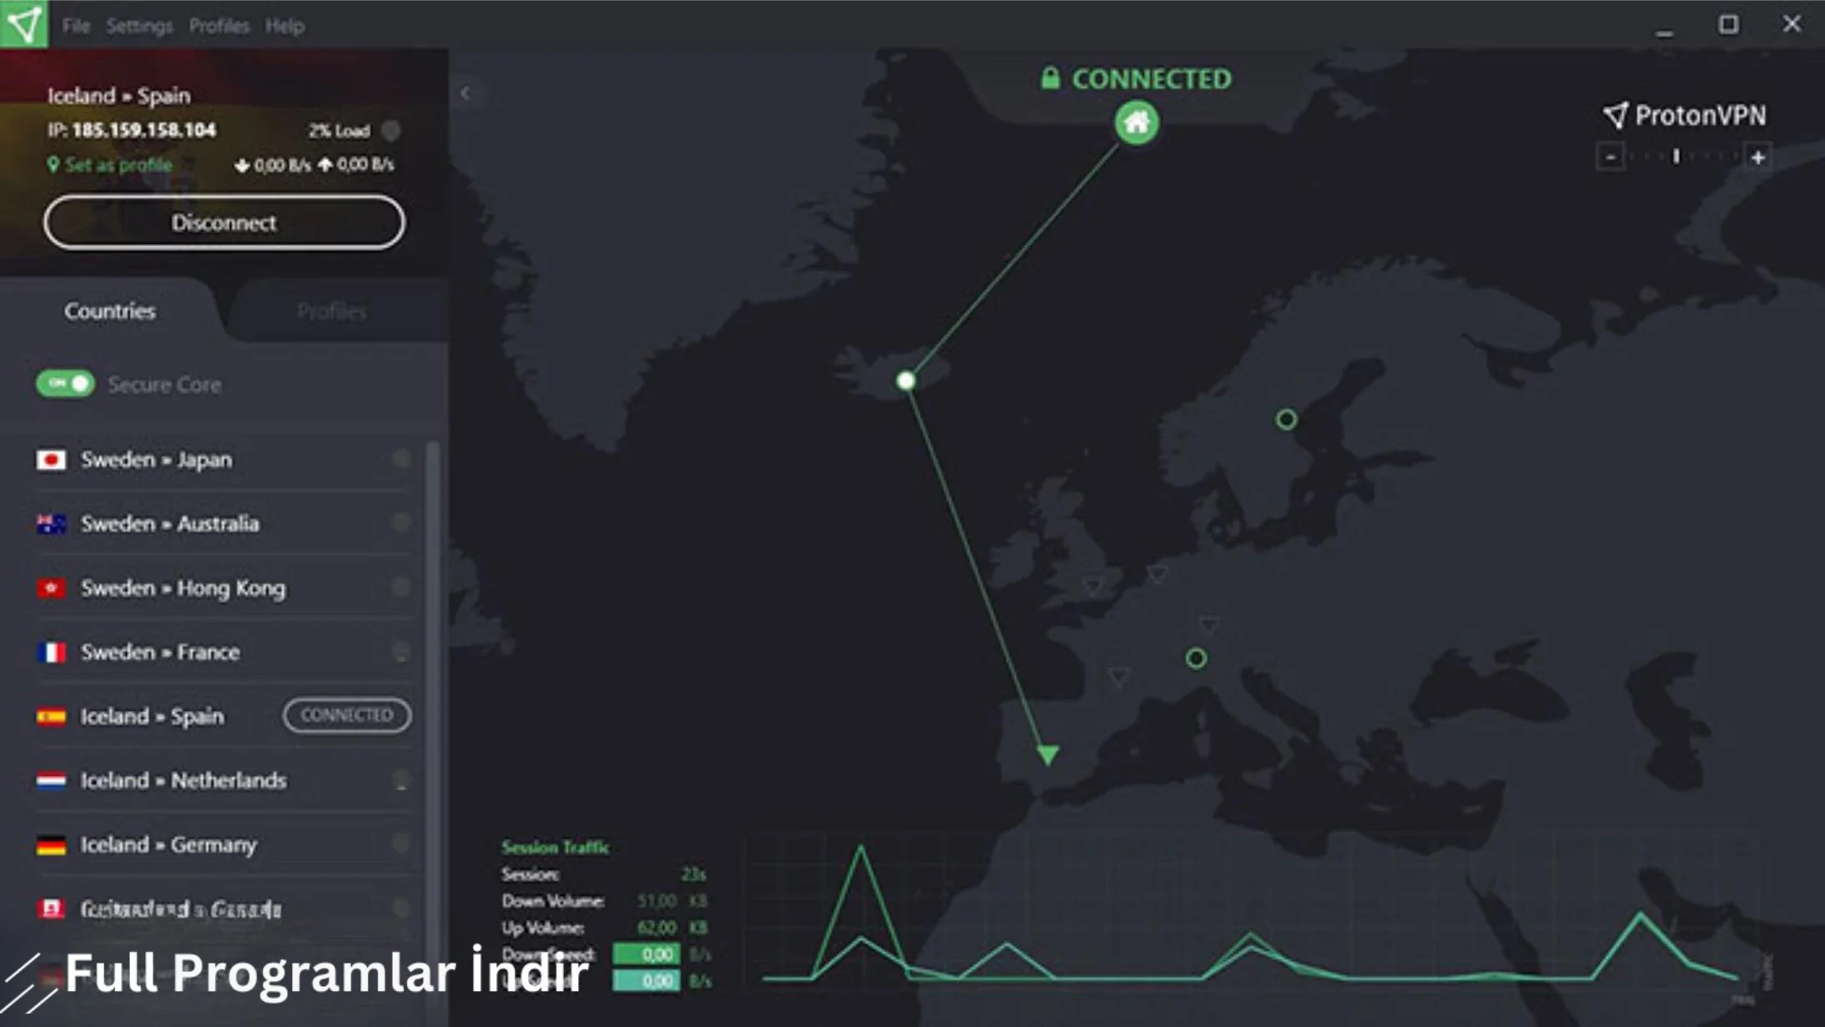This screenshot has width=1825, height=1027.
Task: Select Sweden » Hong Kong server
Action: coord(225,587)
